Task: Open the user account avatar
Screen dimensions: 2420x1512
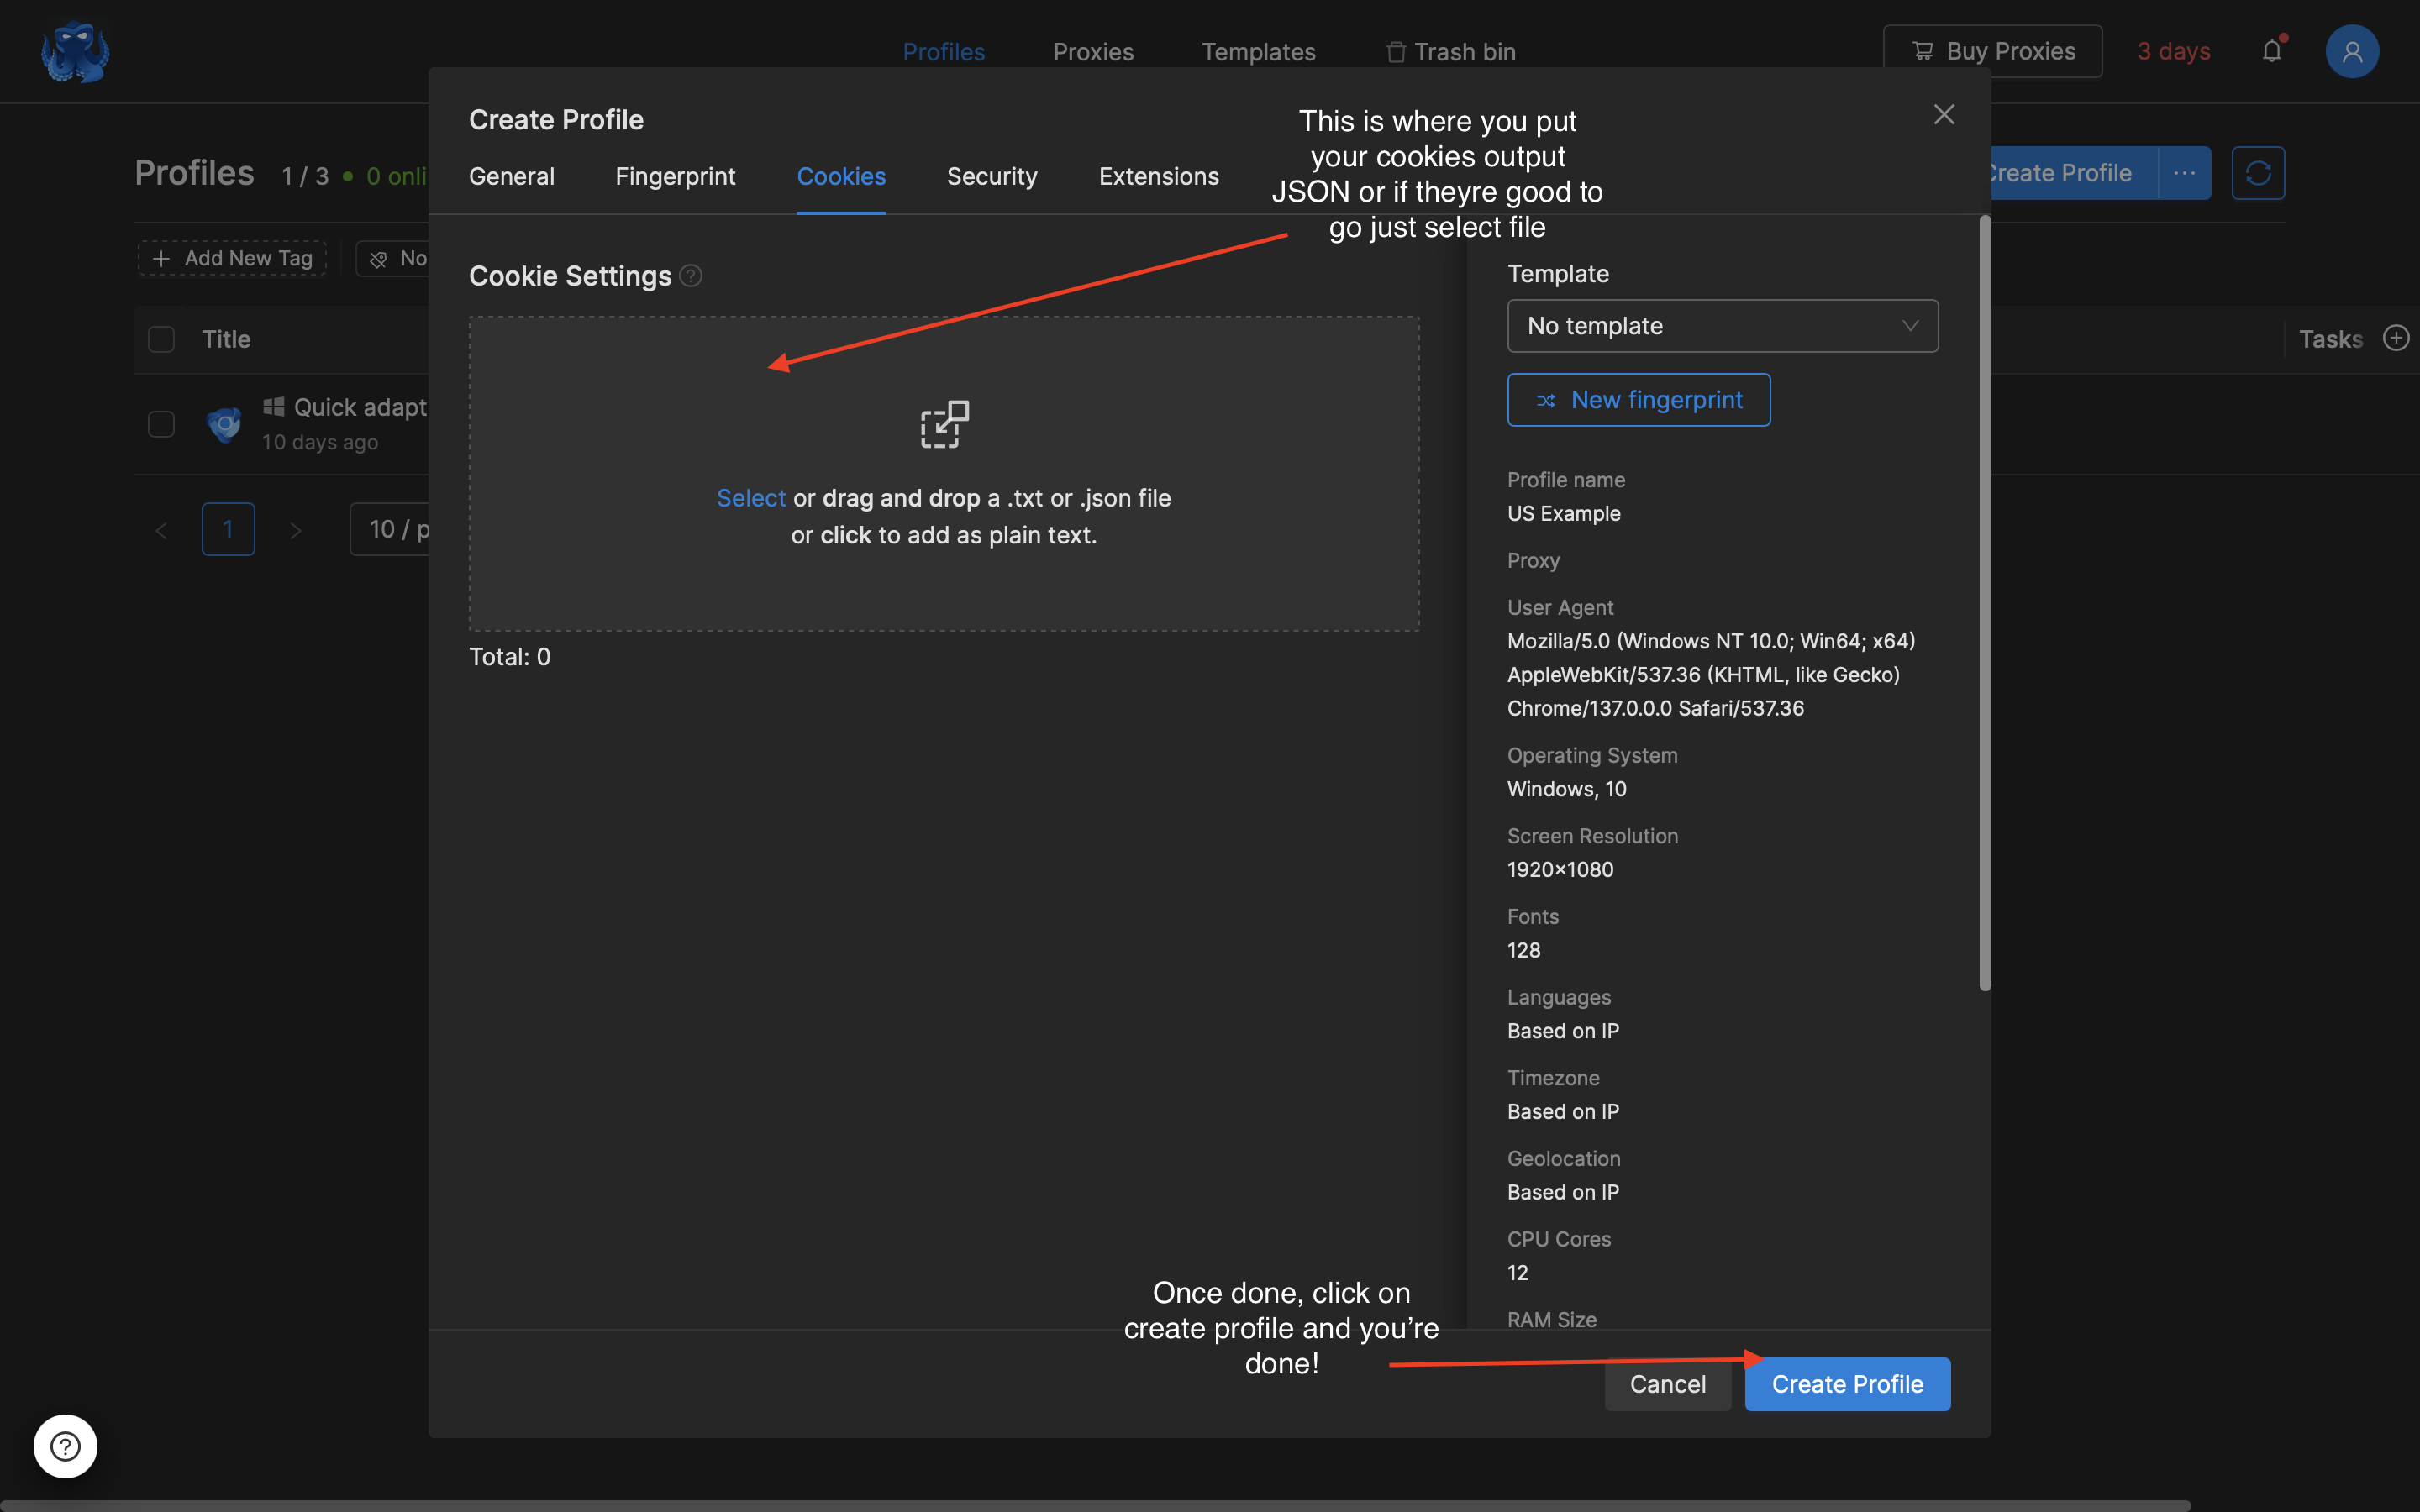Action: (x=2351, y=51)
